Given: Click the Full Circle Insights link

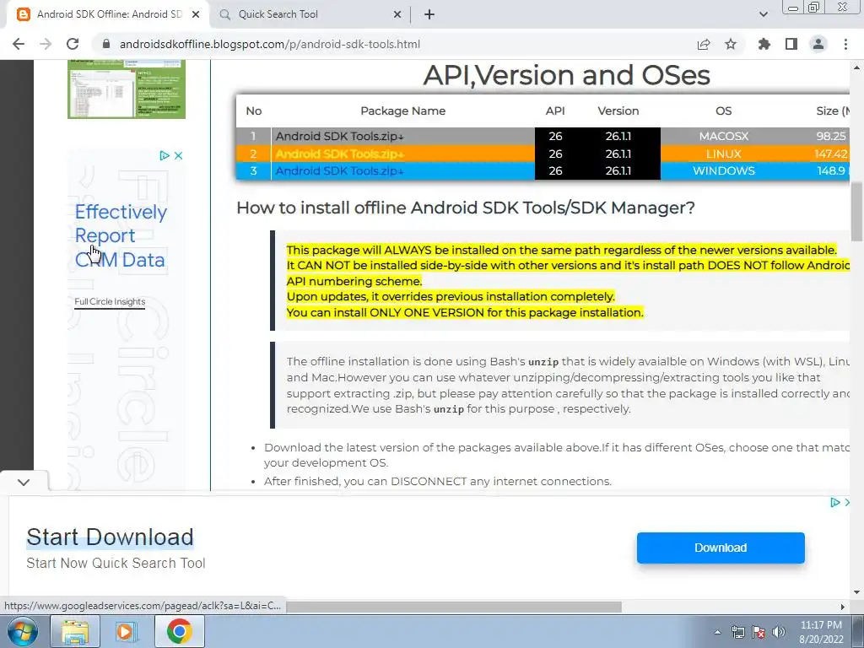Looking at the screenshot, I should click(110, 301).
